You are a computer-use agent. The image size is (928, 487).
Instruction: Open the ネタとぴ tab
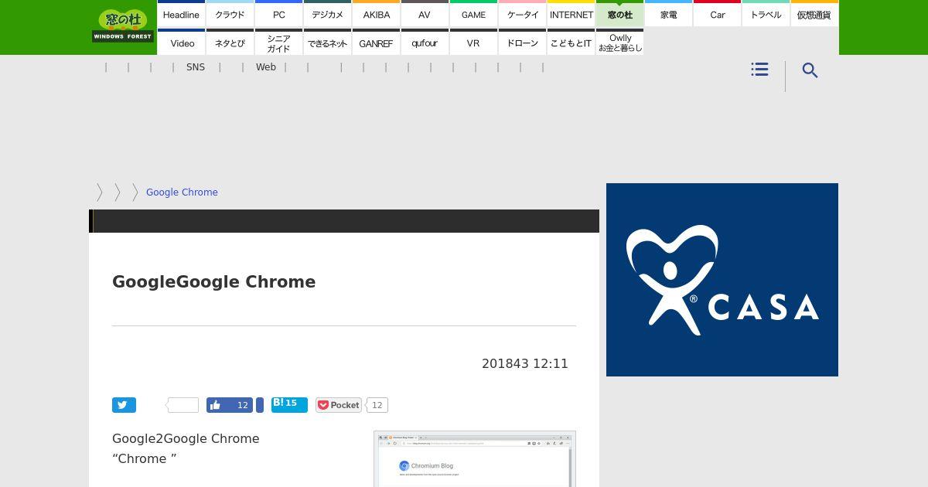230,43
